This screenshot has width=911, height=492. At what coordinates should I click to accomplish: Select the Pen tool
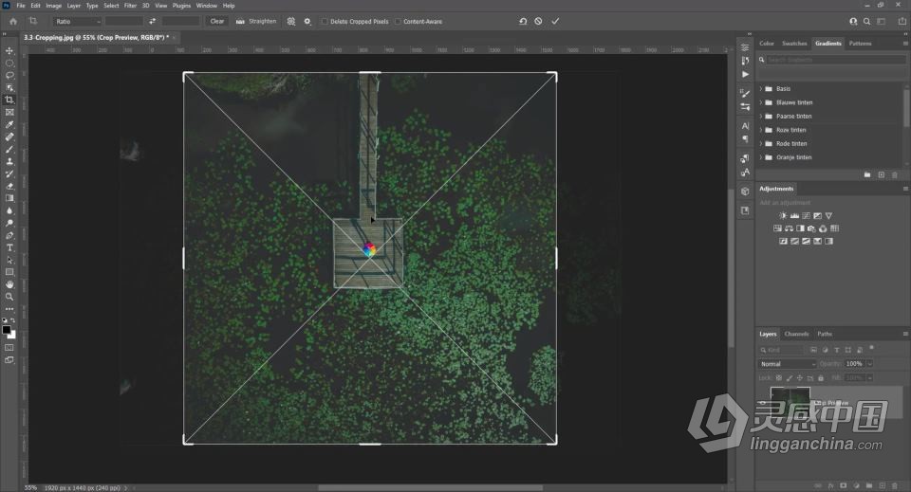coord(9,235)
